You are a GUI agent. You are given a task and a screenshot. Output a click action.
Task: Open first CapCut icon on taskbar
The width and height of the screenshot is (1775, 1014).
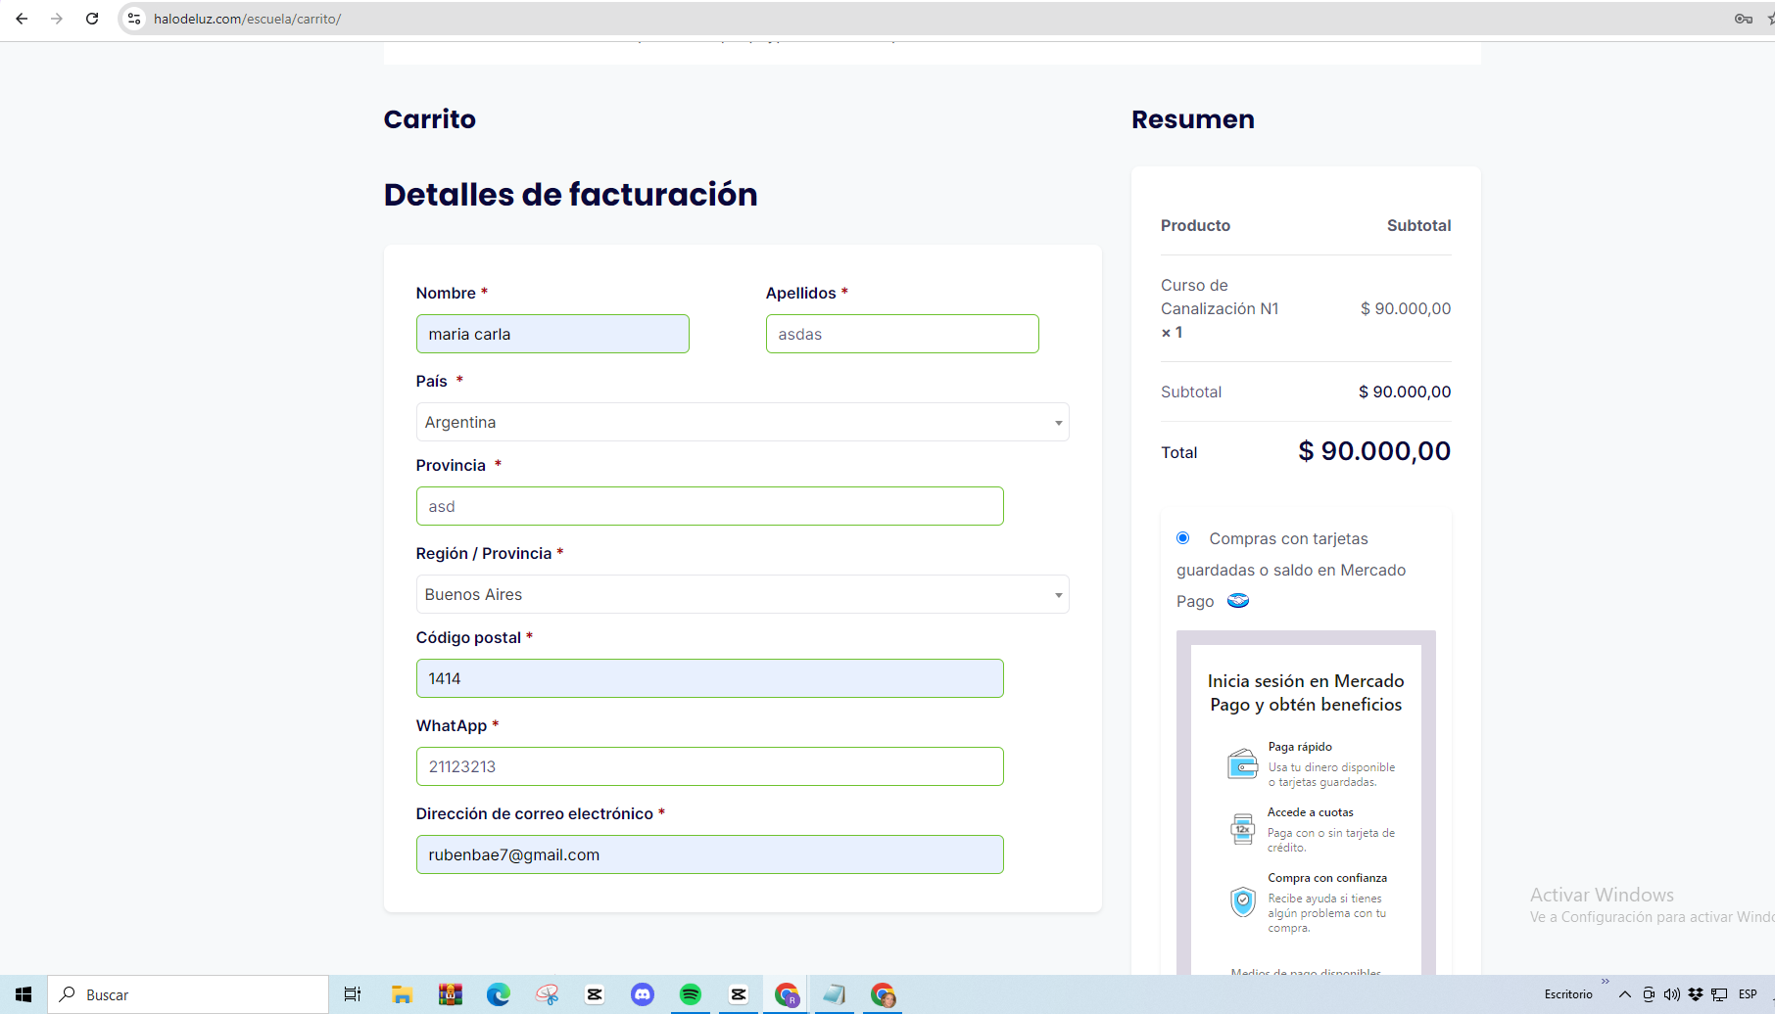[x=594, y=994]
